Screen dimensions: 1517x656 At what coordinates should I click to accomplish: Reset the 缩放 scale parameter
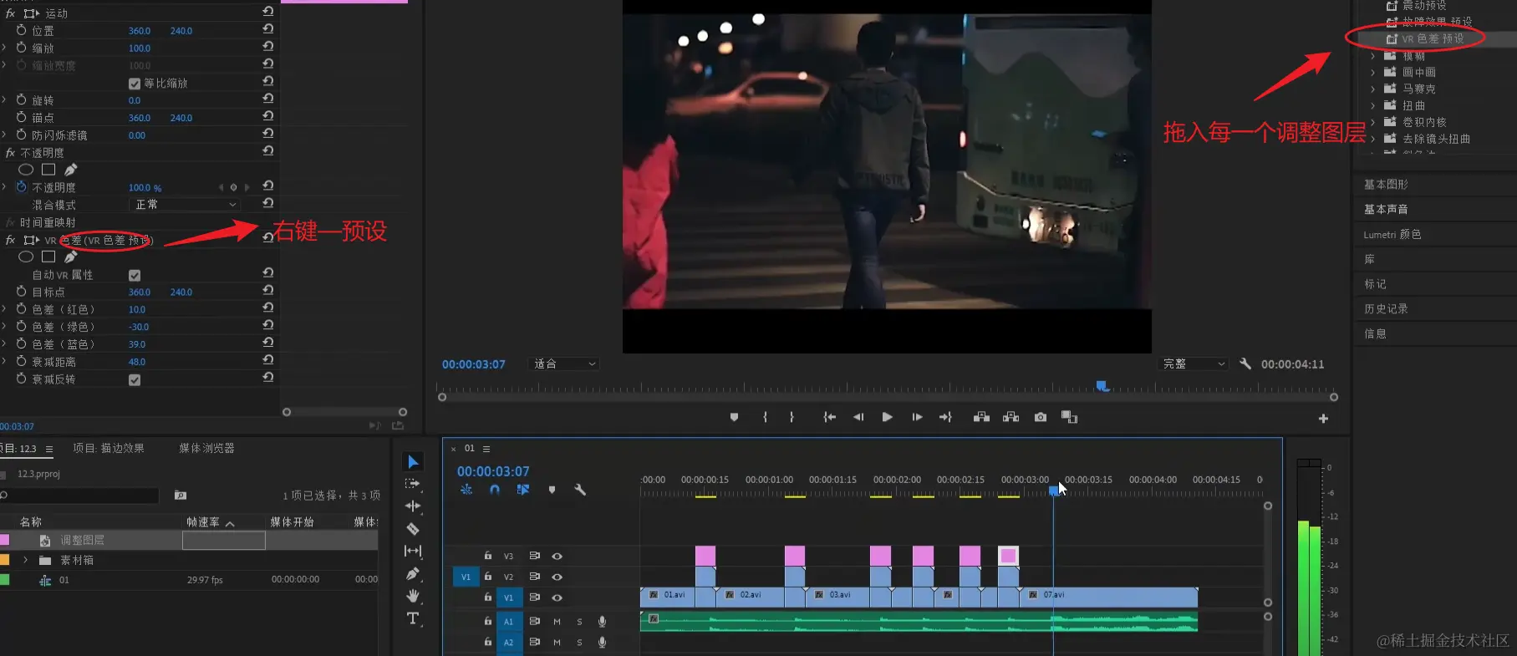tap(268, 48)
